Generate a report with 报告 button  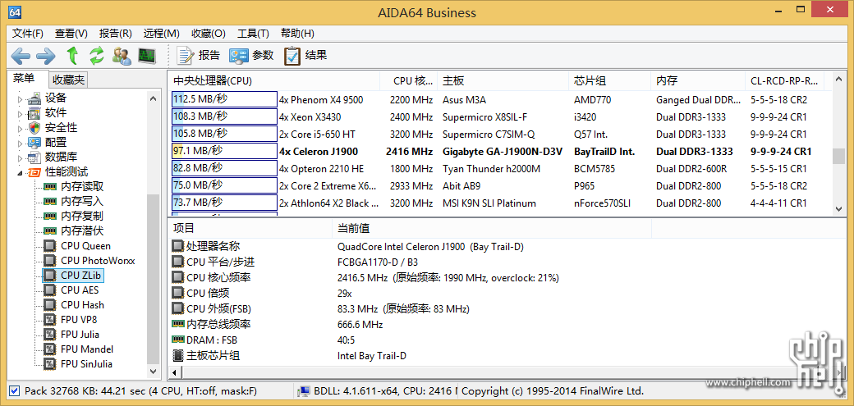[198, 55]
